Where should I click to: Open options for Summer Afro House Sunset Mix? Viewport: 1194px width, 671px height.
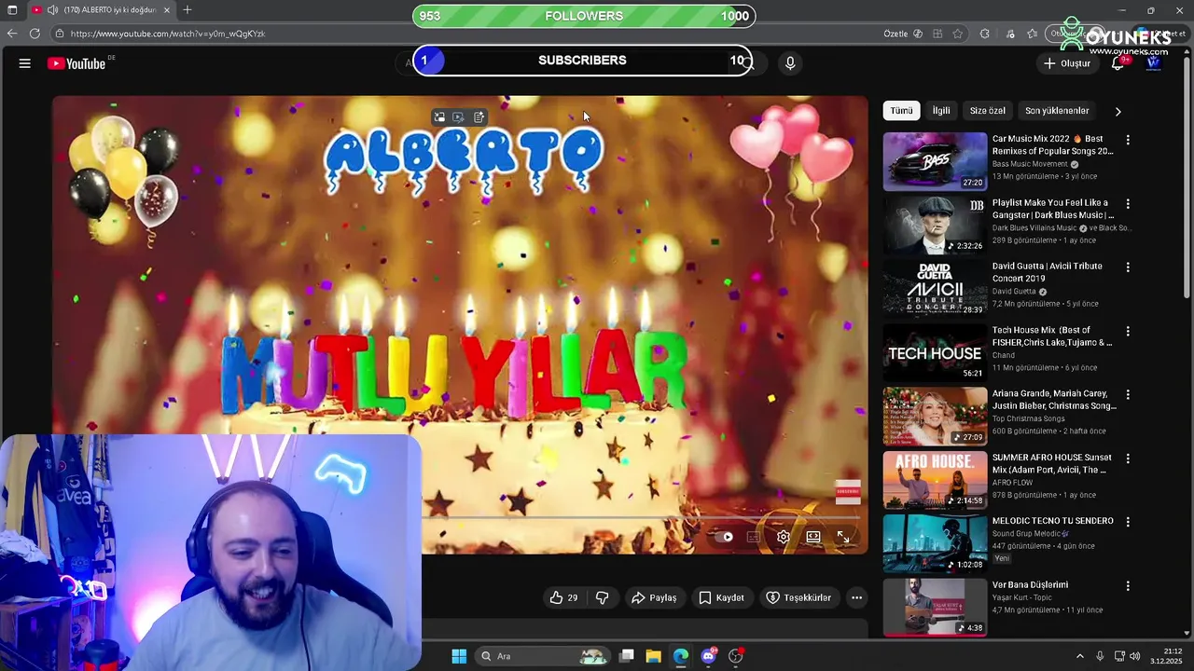click(x=1128, y=459)
